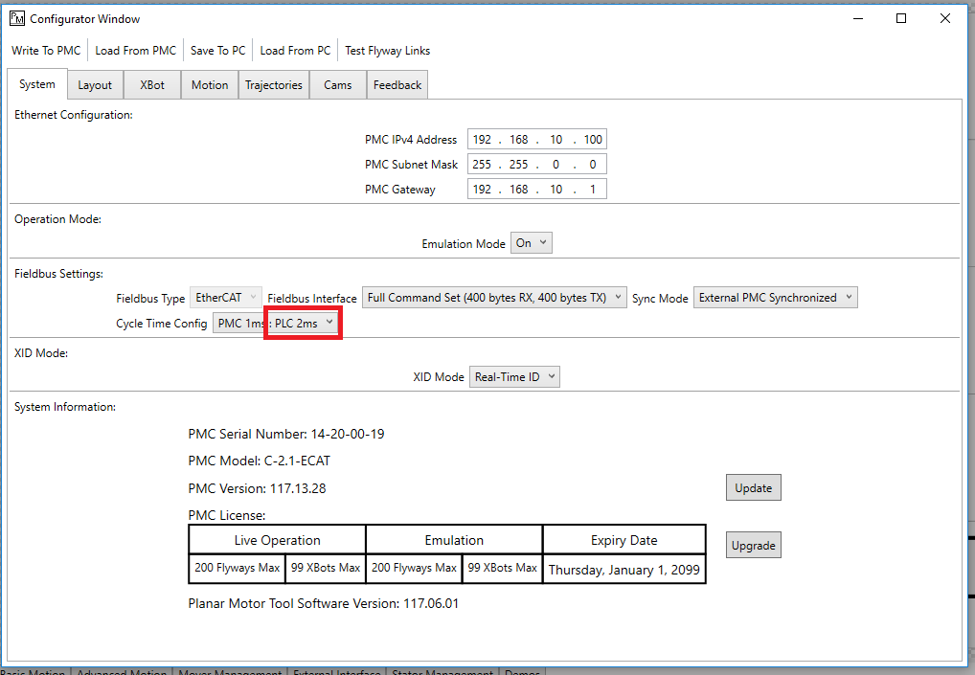Expand the Emulation Mode dropdown
Image resolution: width=975 pixels, height=675 pixels.
pos(532,243)
